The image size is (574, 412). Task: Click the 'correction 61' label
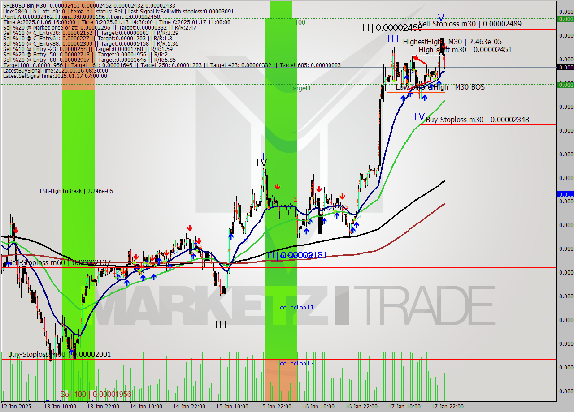[296, 308]
